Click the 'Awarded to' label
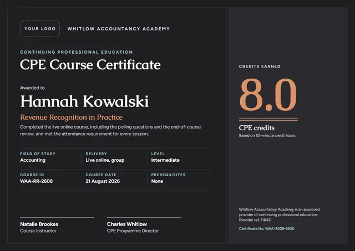 [x=32, y=88]
